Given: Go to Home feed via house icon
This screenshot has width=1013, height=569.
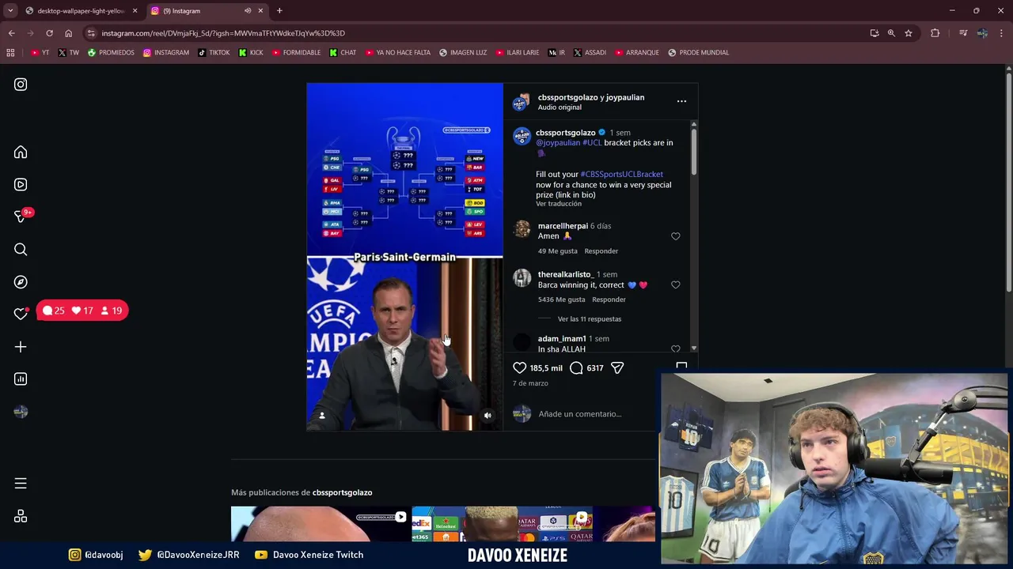Looking at the screenshot, I should [21, 152].
